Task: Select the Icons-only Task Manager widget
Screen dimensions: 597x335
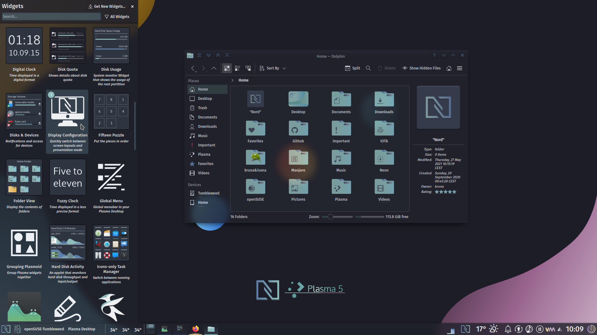Action: click(111, 254)
